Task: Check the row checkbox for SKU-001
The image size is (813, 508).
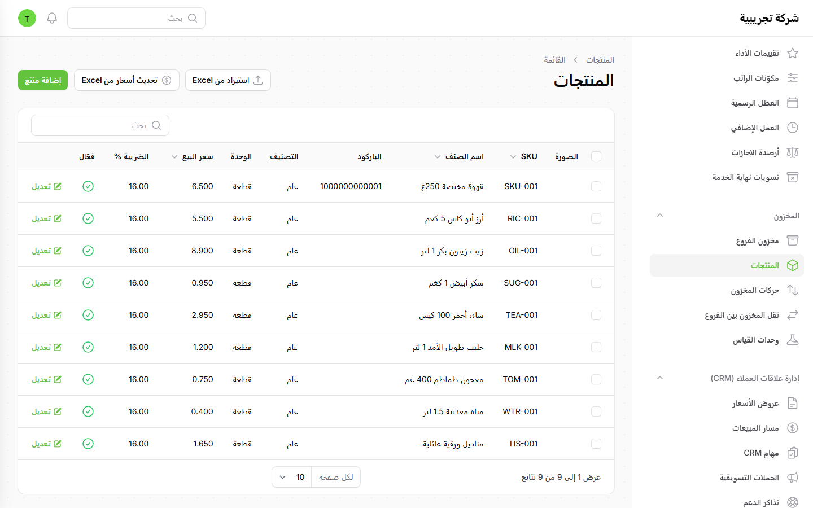Action: [x=596, y=186]
